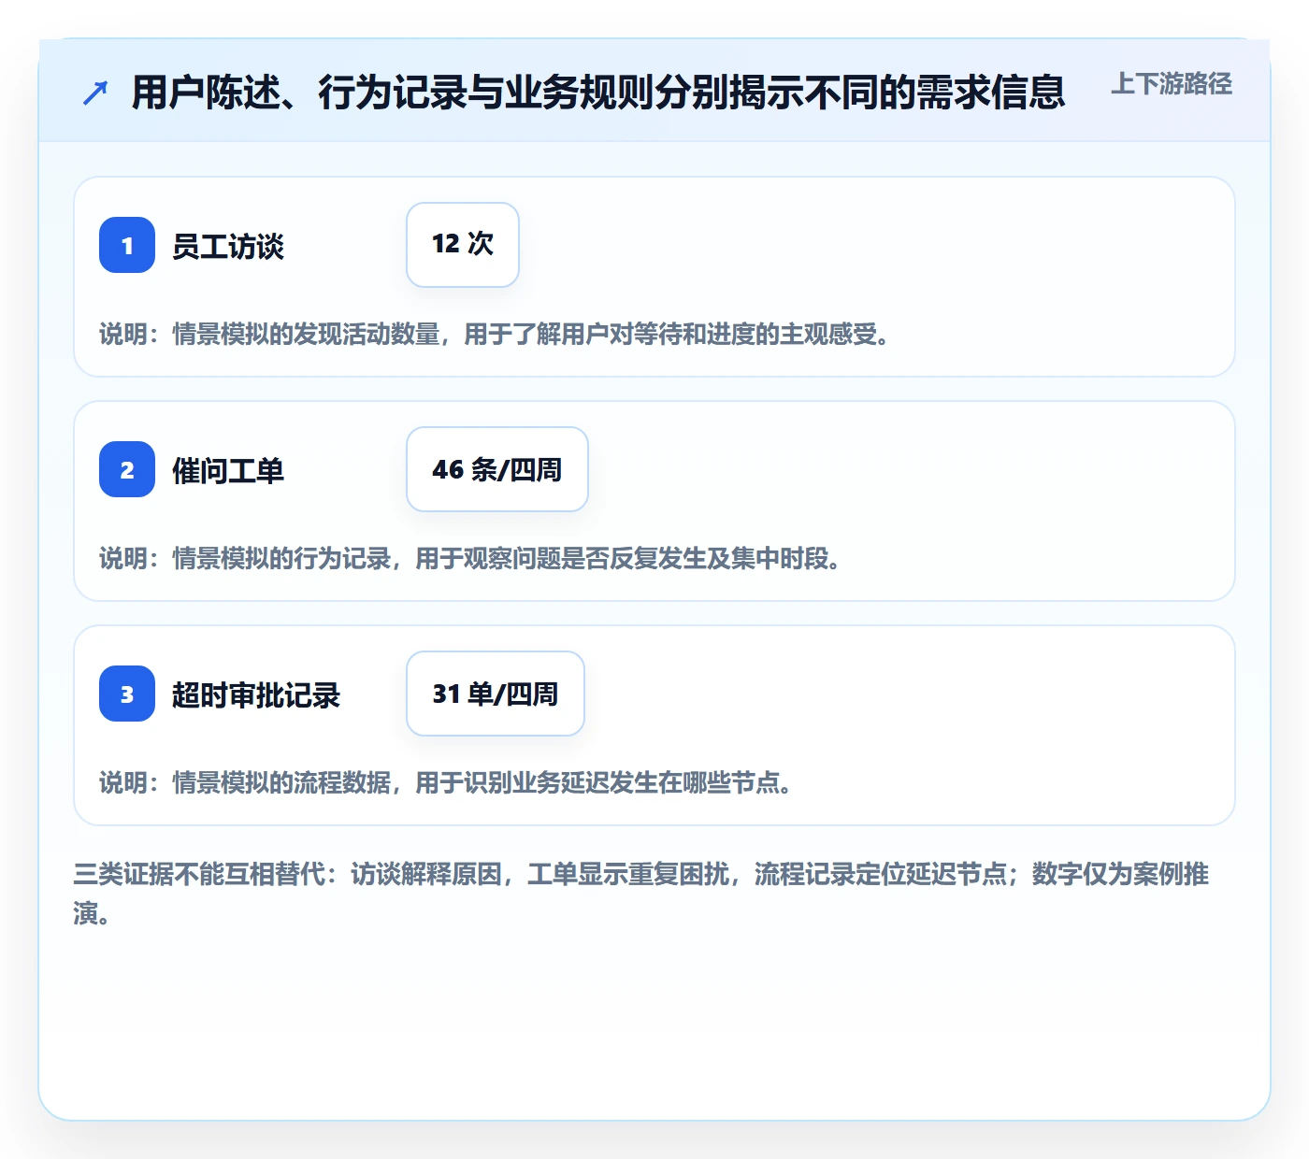Screen dimensions: 1309x1159
Task: Select the 员工访谈 item title
Action: 228,247
